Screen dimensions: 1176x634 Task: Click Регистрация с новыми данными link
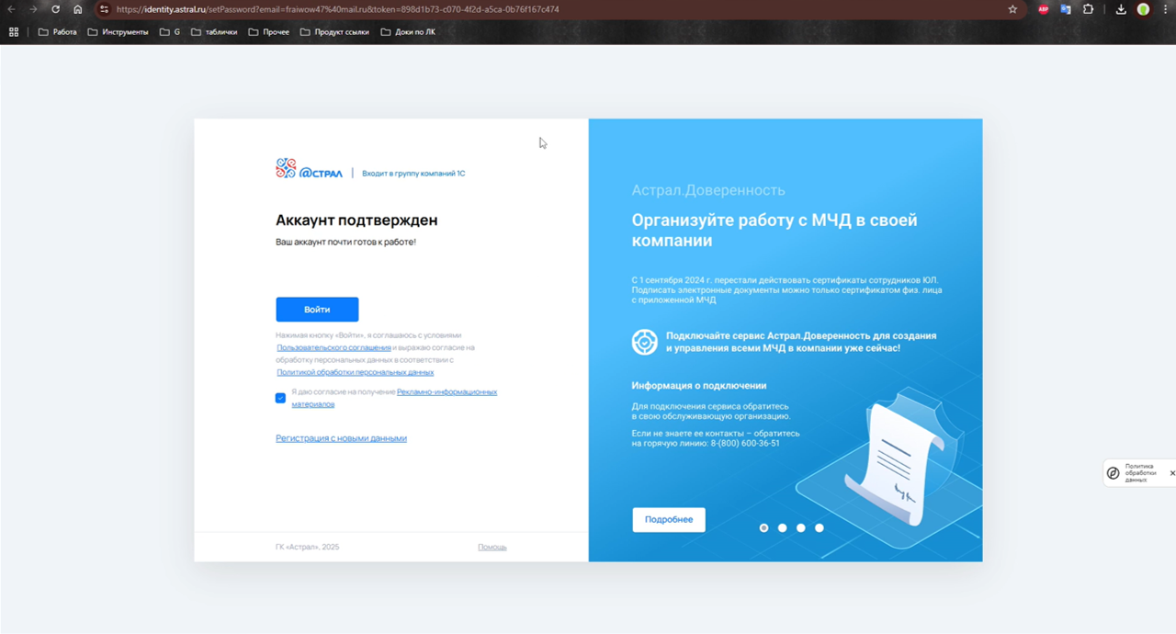pos(341,438)
